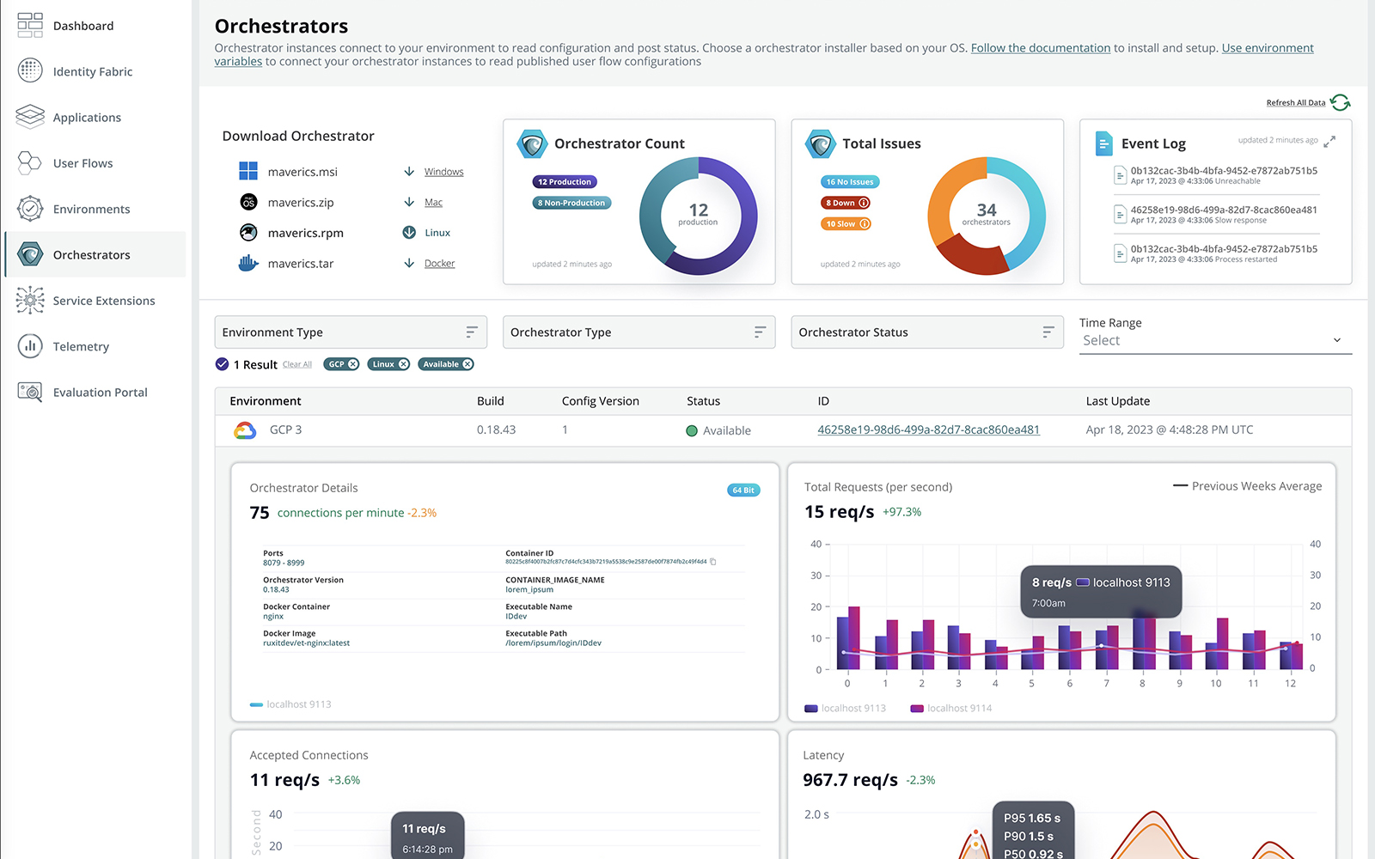
Task: Click the Refresh All Data icon
Action: click(1340, 102)
